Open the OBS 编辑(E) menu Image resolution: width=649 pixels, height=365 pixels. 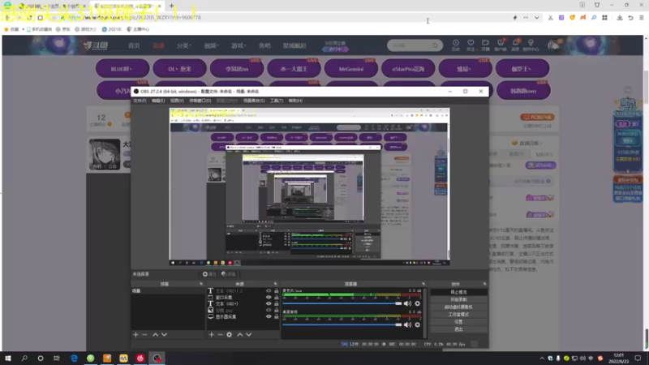click(158, 101)
